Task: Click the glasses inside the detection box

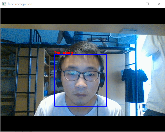Action: [x=81, y=76]
